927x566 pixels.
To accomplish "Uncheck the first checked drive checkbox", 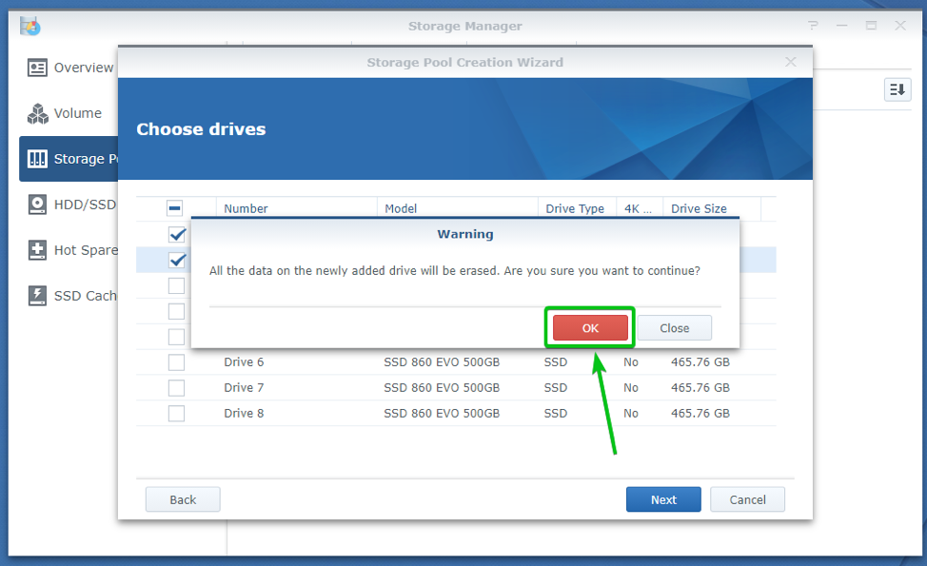I will tap(177, 235).
